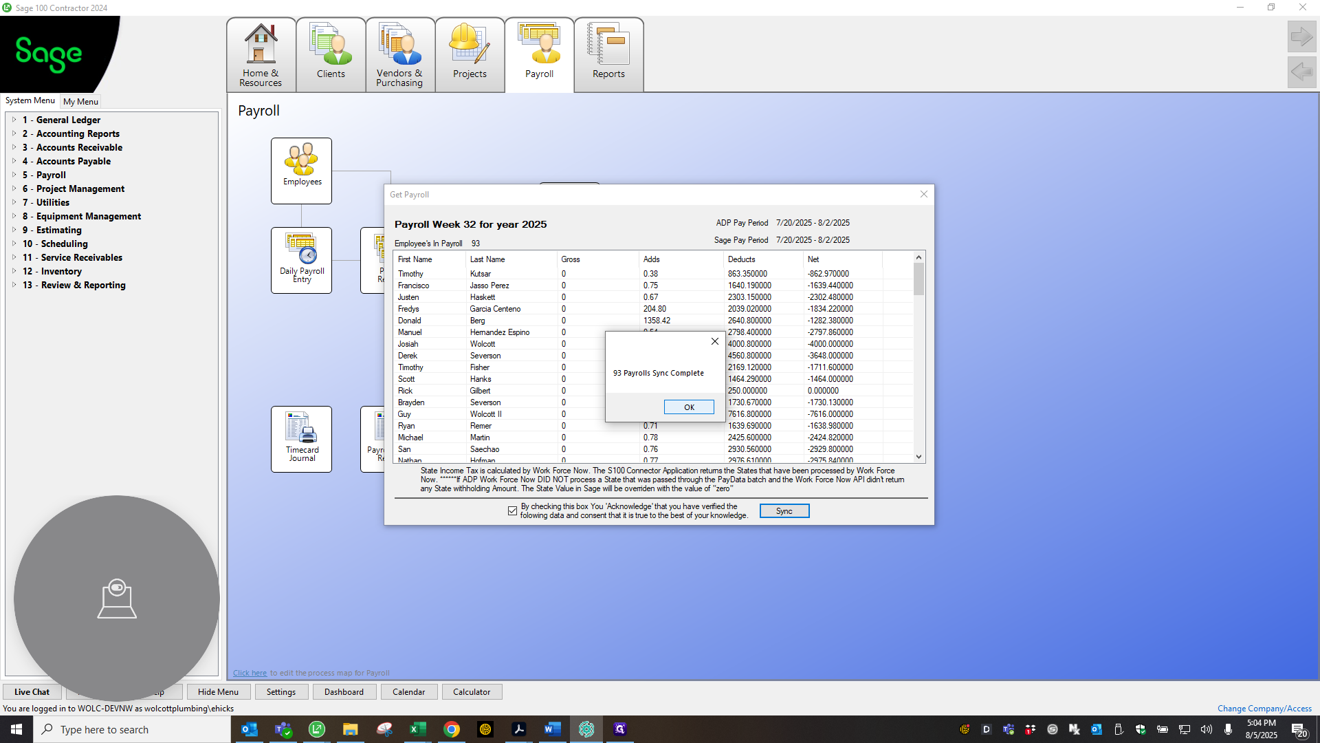Screen dimensions: 1320x743
Task: Click the back navigation arrow
Action: (x=1301, y=72)
